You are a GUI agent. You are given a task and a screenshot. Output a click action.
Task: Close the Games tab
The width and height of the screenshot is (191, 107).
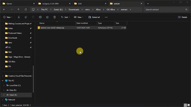pos(34,4)
